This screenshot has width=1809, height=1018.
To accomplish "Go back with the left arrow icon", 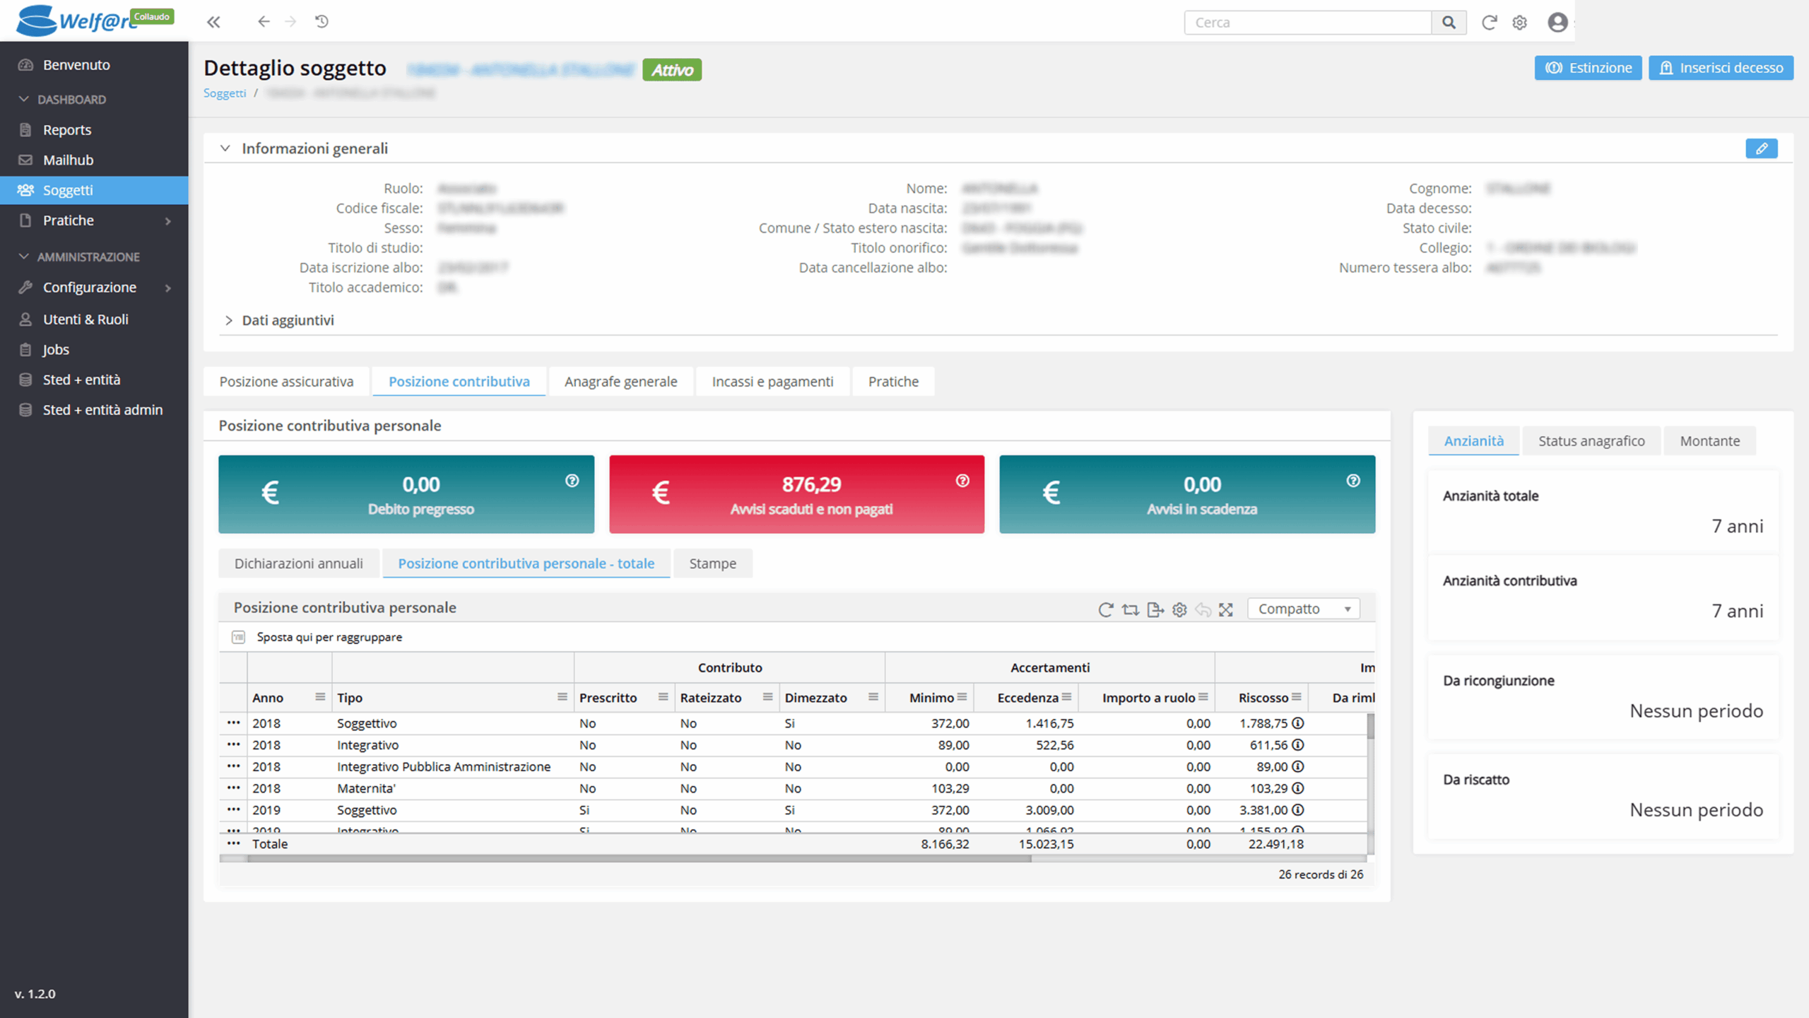I will click(x=264, y=22).
